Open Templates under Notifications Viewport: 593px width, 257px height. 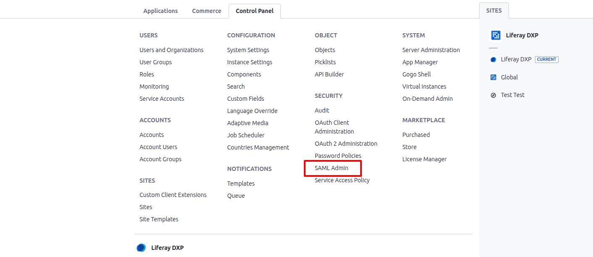241,184
